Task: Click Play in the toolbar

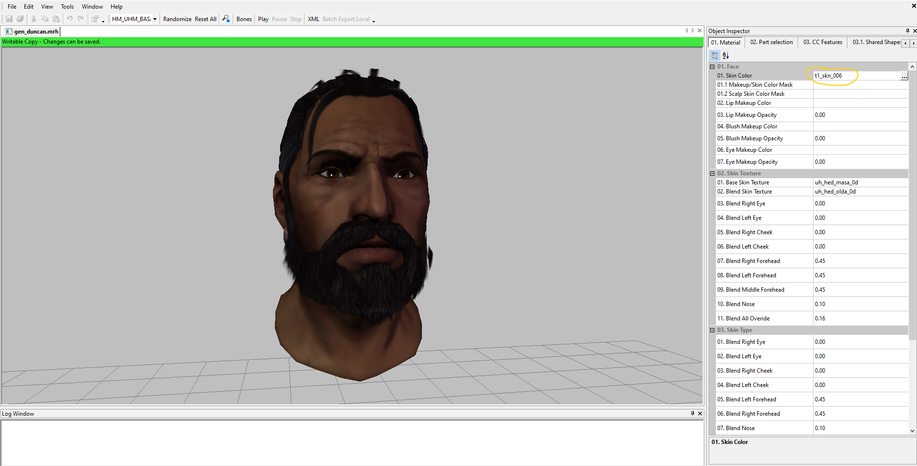Action: [x=263, y=19]
